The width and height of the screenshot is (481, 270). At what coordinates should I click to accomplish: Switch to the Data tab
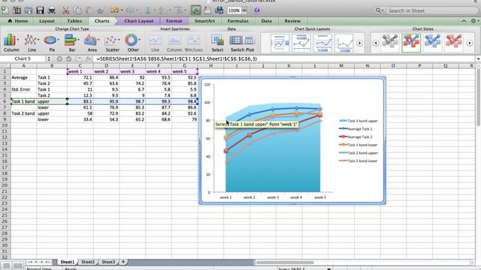[x=266, y=21]
